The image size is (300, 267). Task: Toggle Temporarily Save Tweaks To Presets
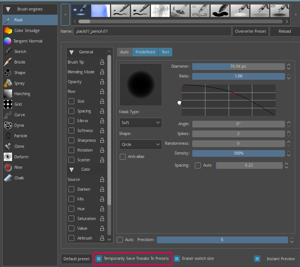click(x=99, y=259)
